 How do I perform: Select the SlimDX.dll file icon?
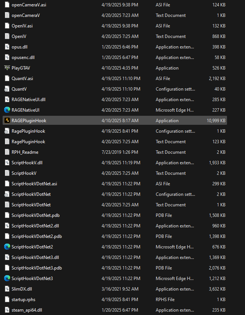[7, 289]
